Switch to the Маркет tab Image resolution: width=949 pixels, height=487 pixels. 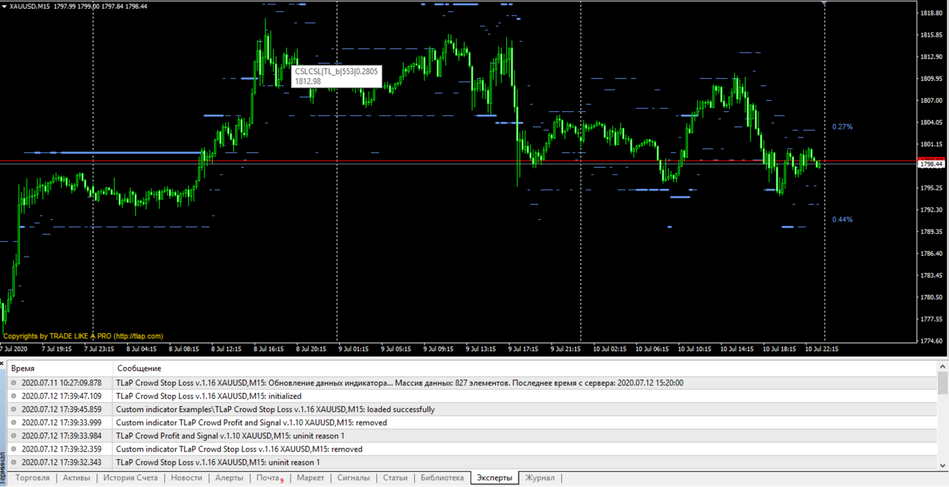(x=310, y=478)
